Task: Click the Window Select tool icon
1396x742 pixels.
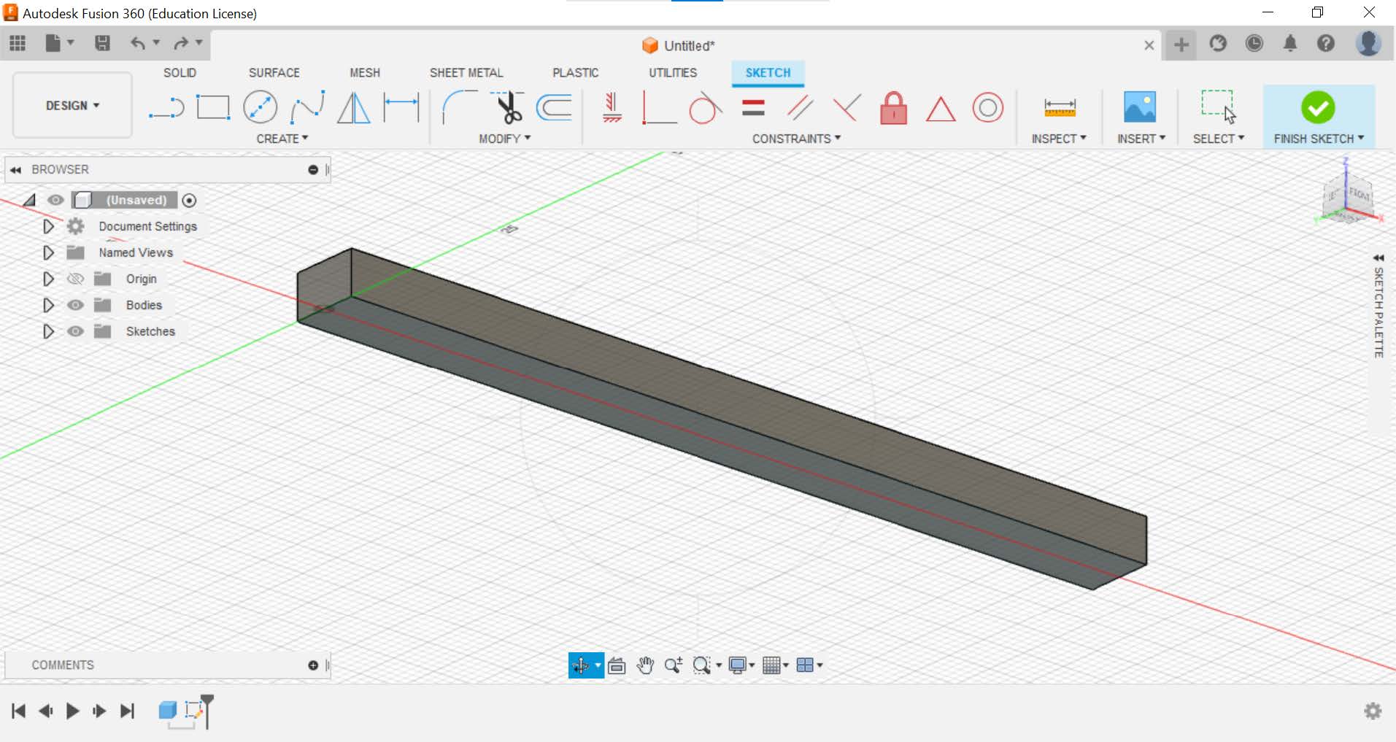Action: [x=1218, y=107]
